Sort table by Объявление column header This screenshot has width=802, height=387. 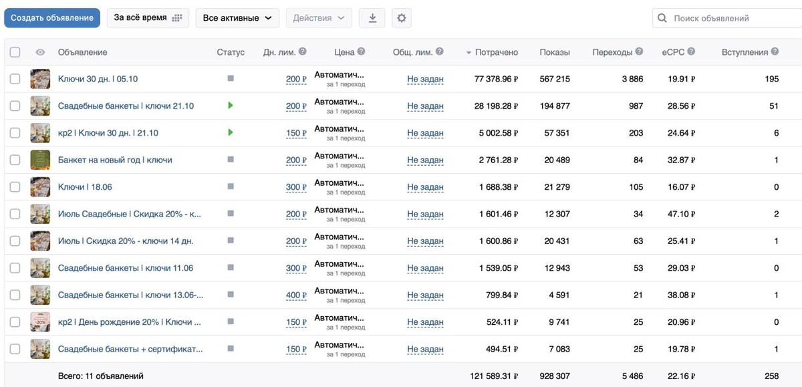coord(82,52)
